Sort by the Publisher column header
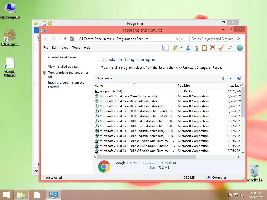Viewport: 267px width, 200px height. [x=201, y=86]
